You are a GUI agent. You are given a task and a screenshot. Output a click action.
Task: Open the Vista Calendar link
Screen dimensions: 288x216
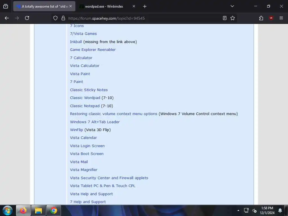[x=83, y=138]
